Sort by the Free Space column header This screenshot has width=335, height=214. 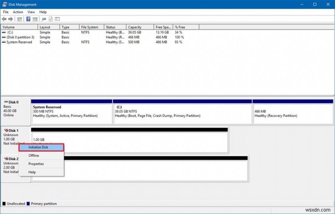(163, 27)
